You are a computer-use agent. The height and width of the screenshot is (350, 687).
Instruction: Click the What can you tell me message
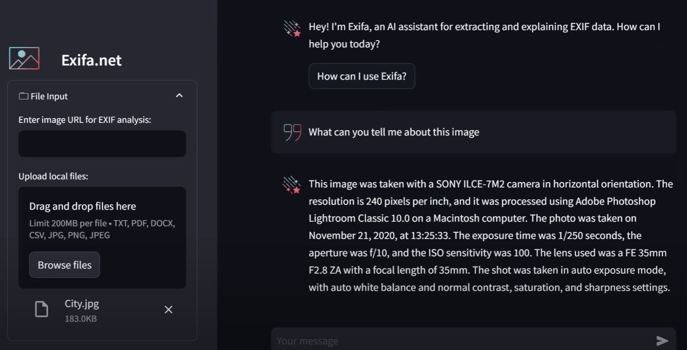point(394,132)
